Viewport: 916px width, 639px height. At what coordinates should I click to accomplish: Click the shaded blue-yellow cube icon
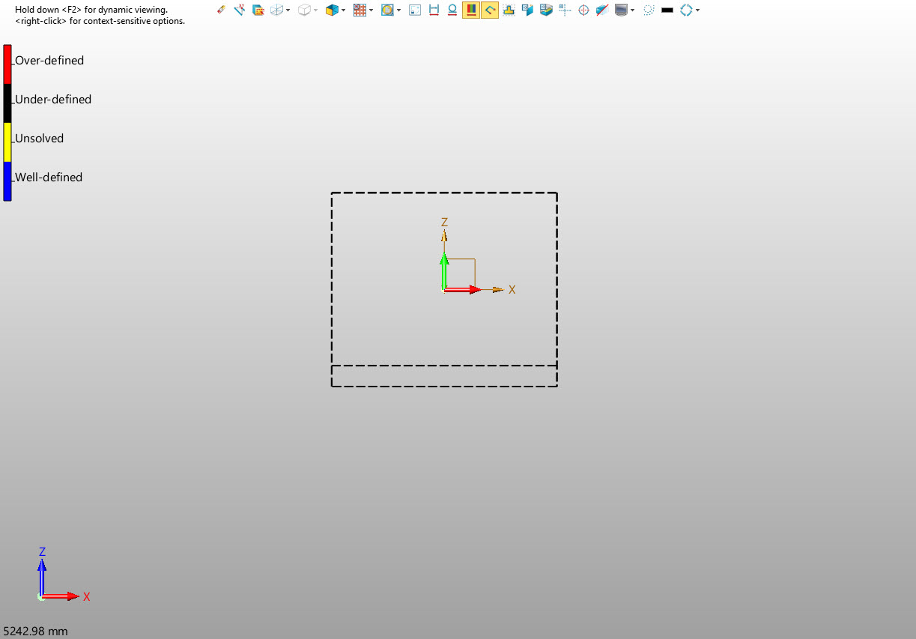pos(332,10)
